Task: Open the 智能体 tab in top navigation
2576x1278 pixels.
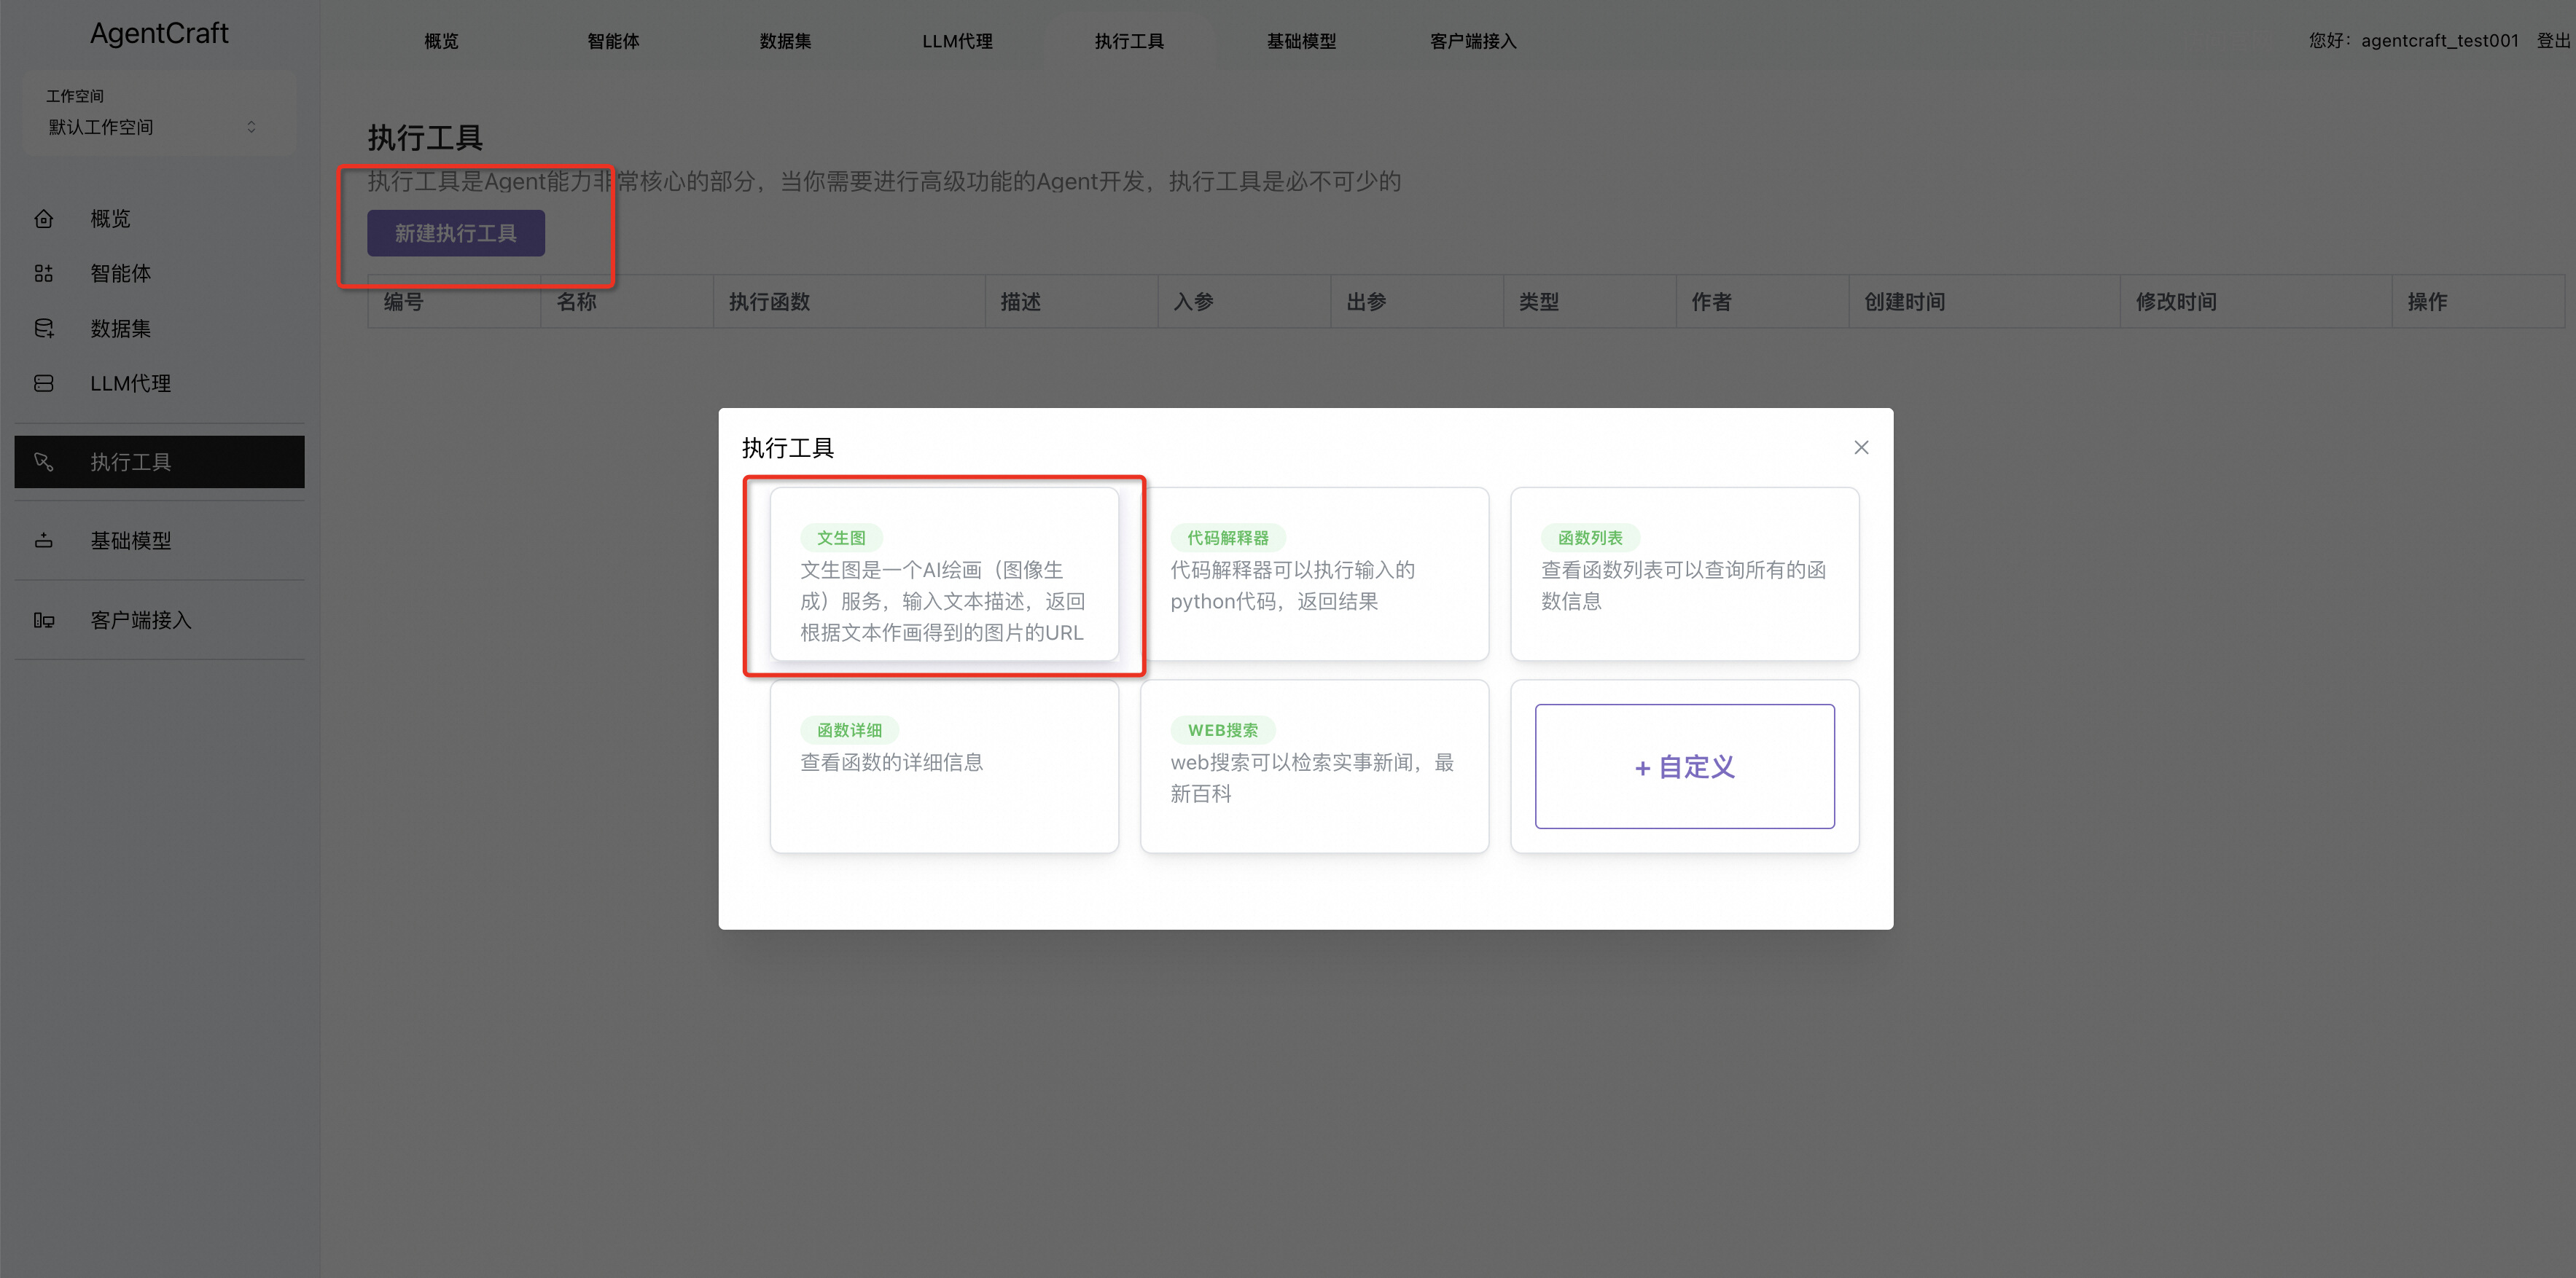Action: [613, 41]
